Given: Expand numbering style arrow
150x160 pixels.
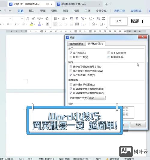Looking at the screenshot, I should point(66,19).
